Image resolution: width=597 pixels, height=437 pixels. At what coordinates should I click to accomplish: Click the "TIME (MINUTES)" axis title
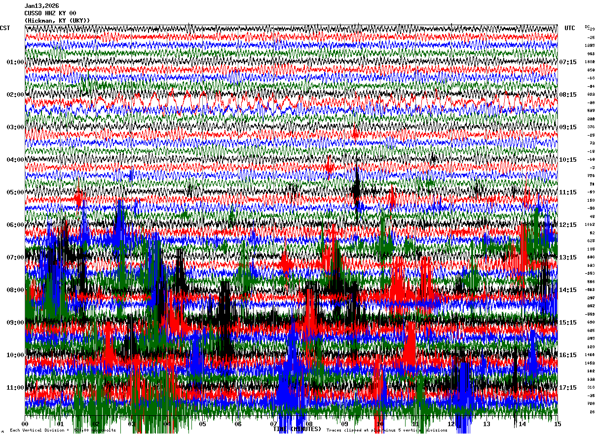(297, 429)
